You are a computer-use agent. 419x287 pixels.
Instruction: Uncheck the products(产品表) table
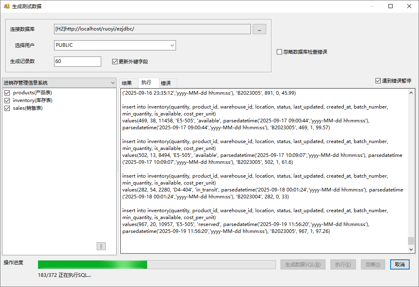tap(7, 93)
